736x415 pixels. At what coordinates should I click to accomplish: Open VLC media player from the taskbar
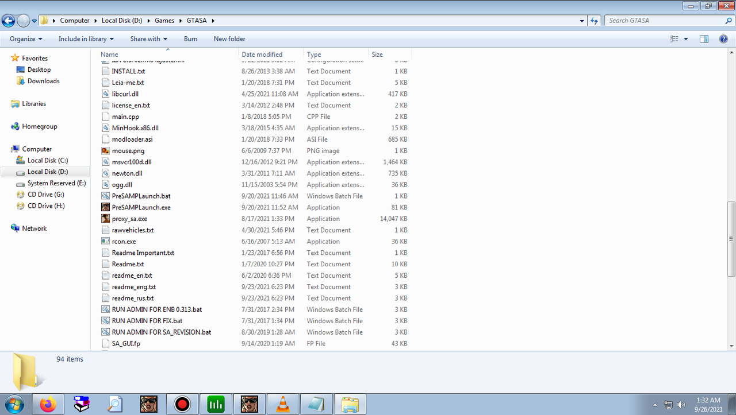[x=283, y=405]
